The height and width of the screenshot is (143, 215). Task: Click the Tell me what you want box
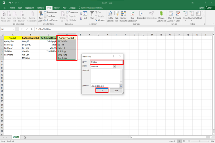click(x=91, y=8)
